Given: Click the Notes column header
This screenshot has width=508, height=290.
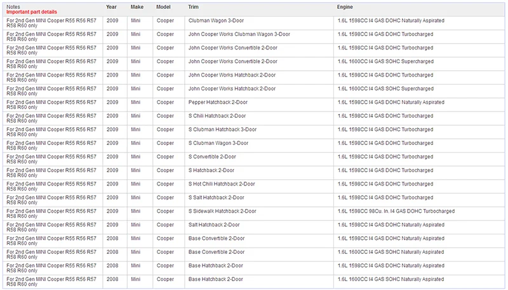Looking at the screenshot, I should pyautogui.click(x=13, y=7).
